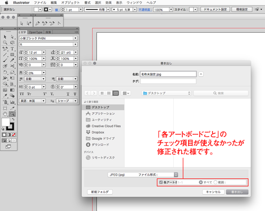The height and width of the screenshot is (211, 265).
Task: Open the JPEG (jpg) file format dropdown
Action: click(143, 175)
